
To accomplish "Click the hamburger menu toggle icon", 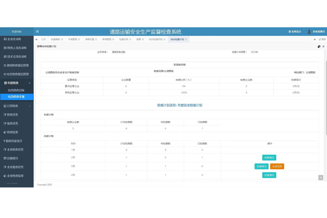I will tap(37, 32).
